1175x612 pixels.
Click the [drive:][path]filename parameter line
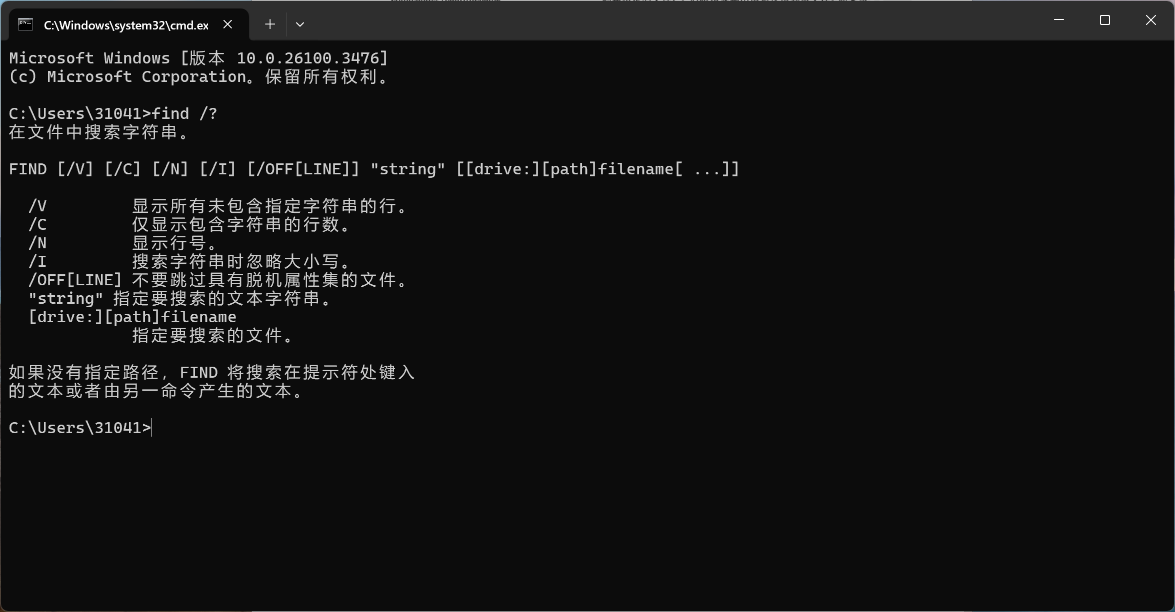pyautogui.click(x=132, y=317)
